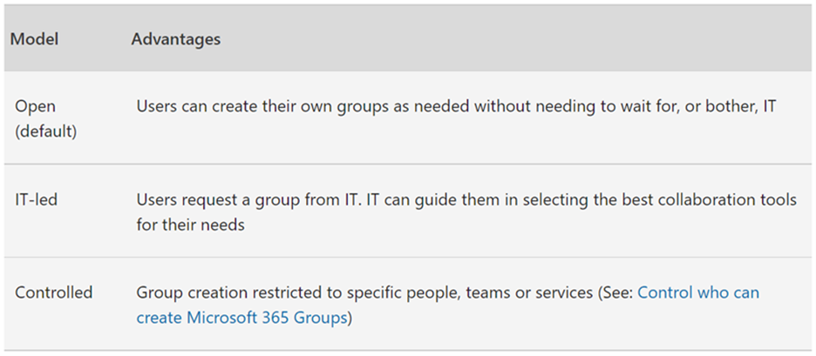Click the Open model advantages description
The height and width of the screenshot is (356, 816).
coord(457,106)
